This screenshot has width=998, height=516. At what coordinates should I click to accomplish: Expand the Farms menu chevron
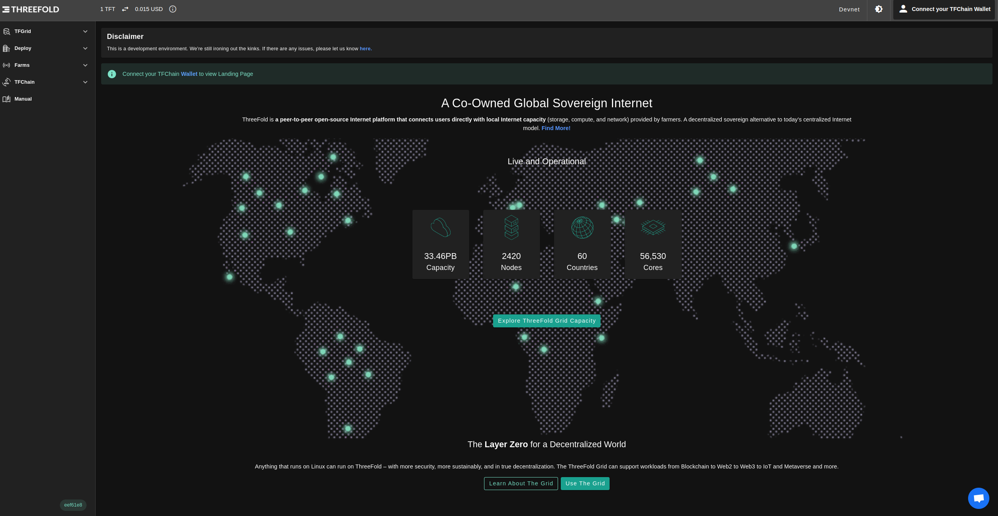85,65
